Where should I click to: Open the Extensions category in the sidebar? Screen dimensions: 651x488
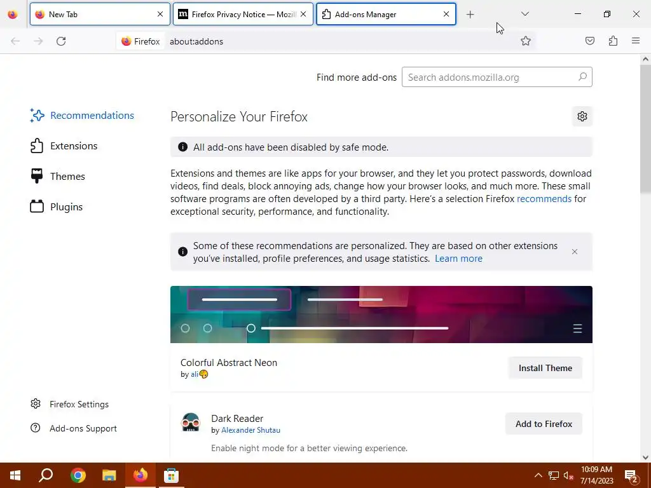pyautogui.click(x=64, y=146)
